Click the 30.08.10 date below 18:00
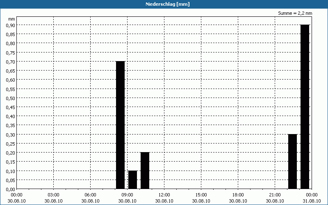 point(238,201)
